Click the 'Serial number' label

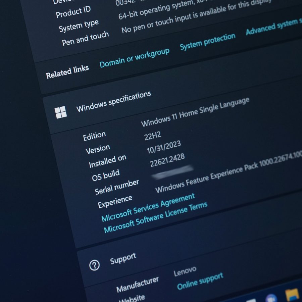[117, 187]
